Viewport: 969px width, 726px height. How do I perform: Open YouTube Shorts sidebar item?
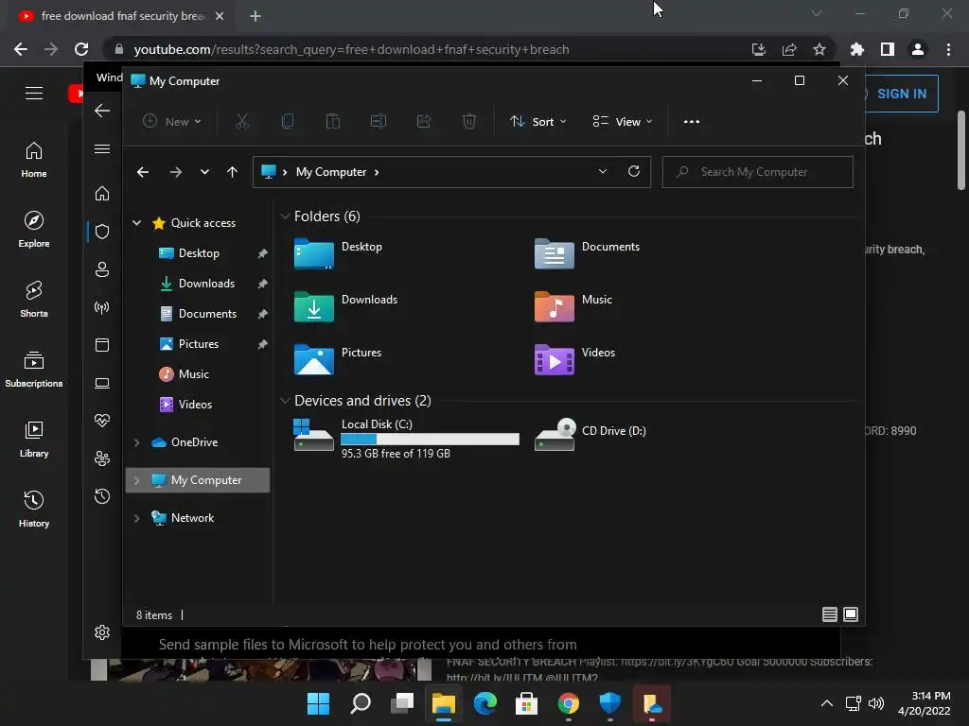[34, 300]
